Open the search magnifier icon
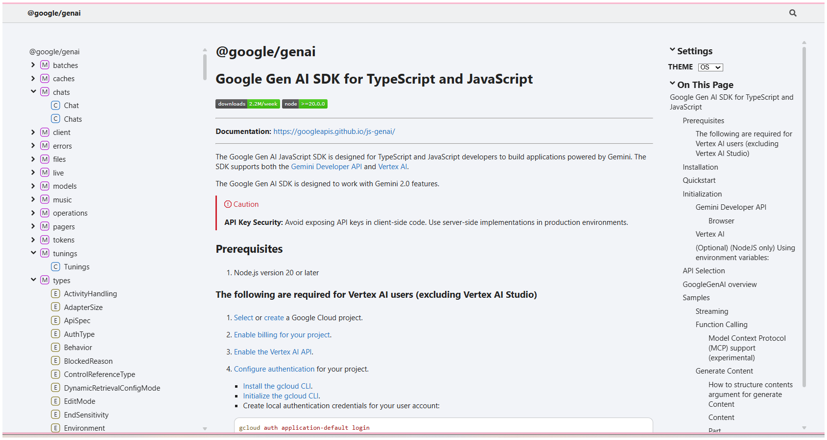This screenshot has width=827, height=440. [x=793, y=13]
